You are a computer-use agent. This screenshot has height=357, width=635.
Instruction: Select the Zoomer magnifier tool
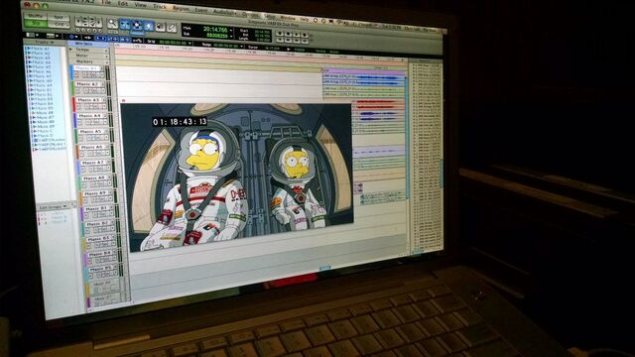[x=112, y=24]
